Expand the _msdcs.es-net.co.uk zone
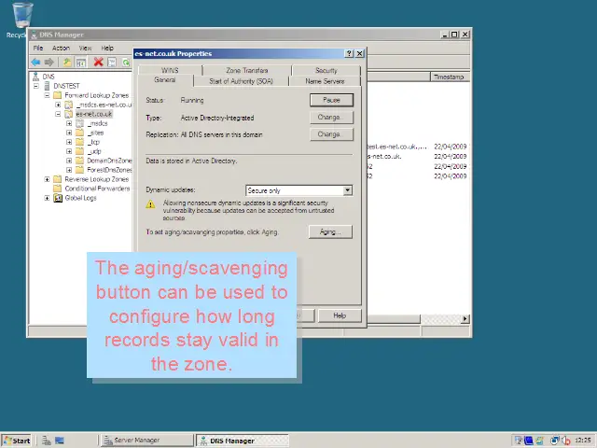This screenshot has height=448, width=597. [58, 105]
